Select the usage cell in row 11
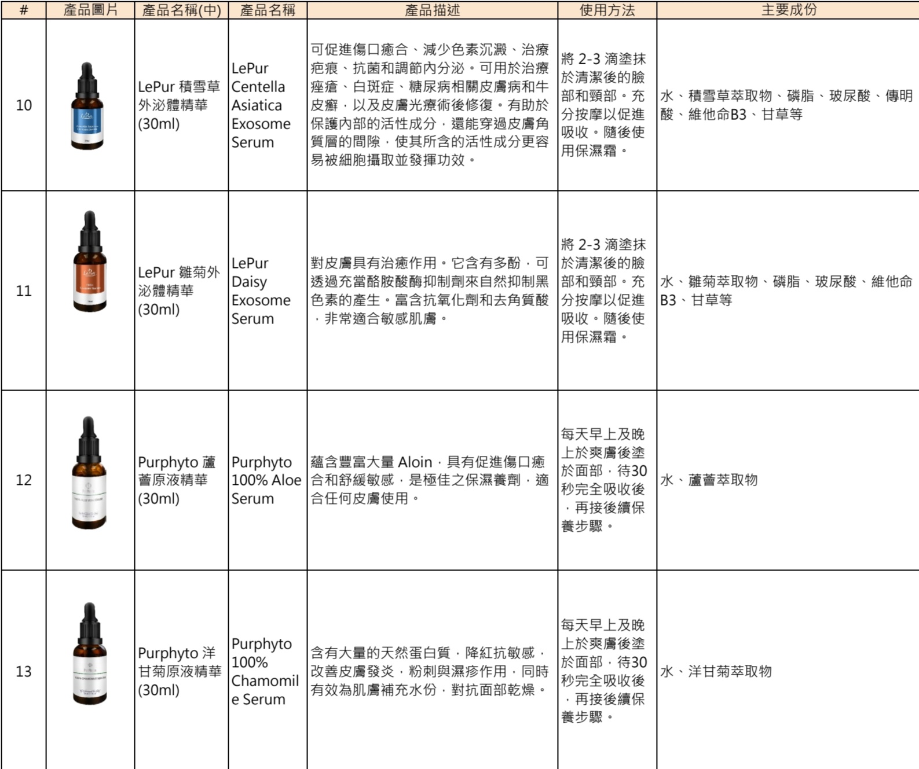Viewport: 919px width, 769px height. click(x=607, y=290)
